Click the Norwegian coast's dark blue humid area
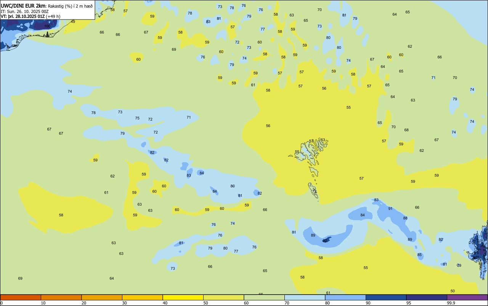 [x=481, y=250]
